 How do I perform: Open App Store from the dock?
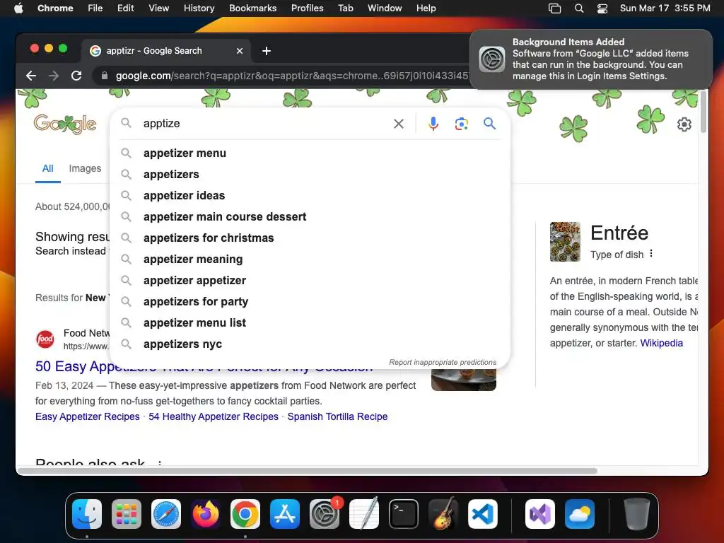click(285, 514)
